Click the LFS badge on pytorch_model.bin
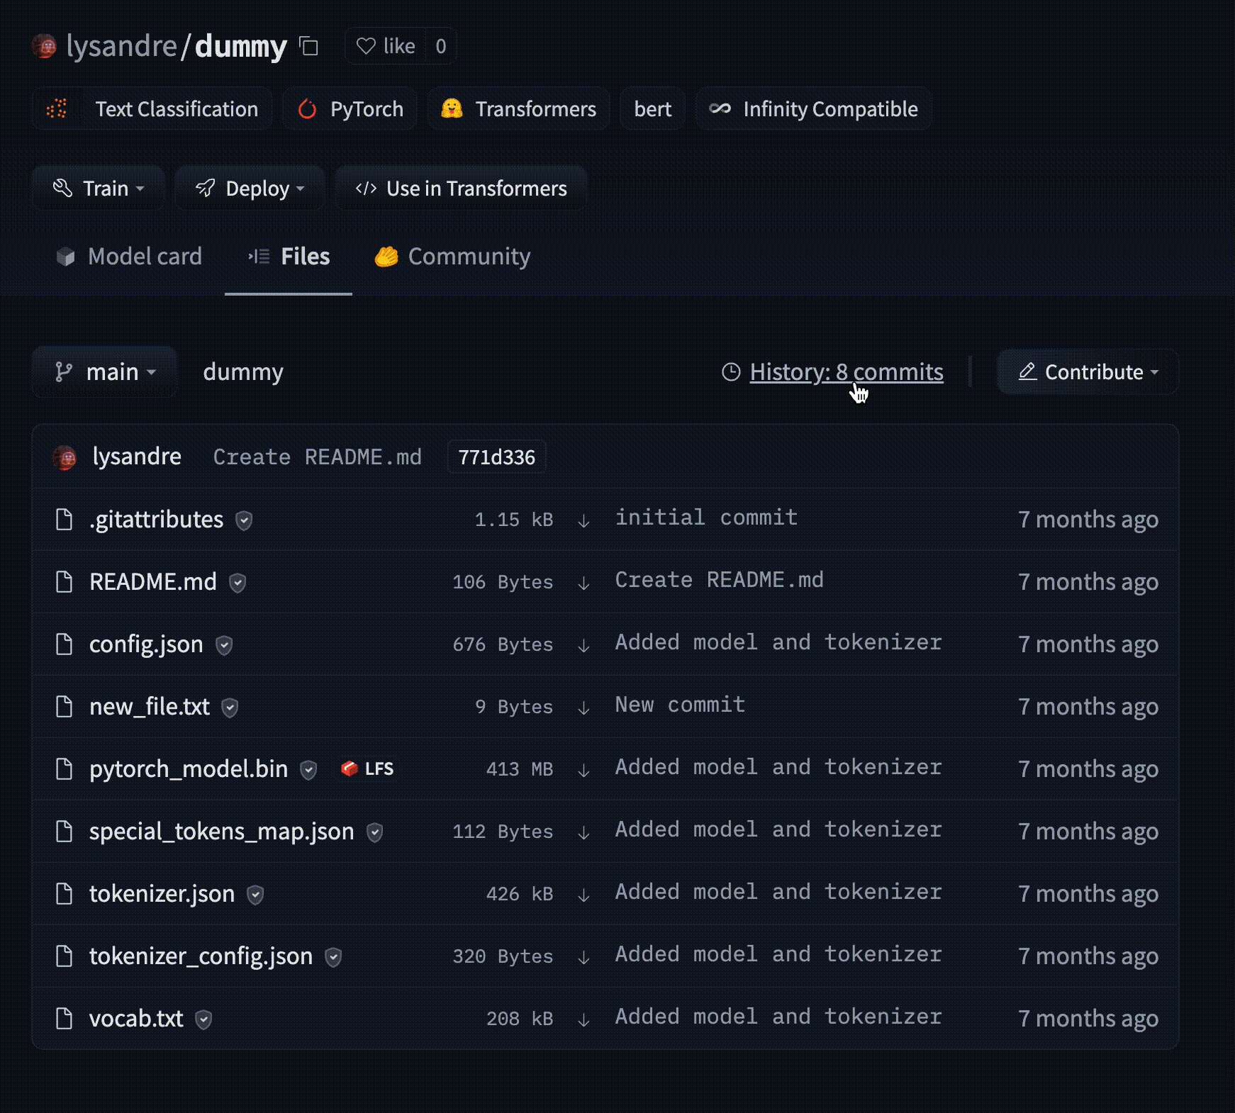The image size is (1235, 1113). (367, 769)
